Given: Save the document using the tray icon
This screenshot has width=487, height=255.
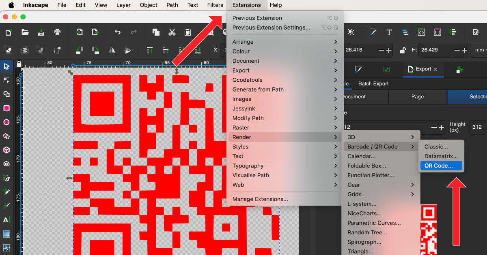Looking at the screenshot, I should (41, 32).
